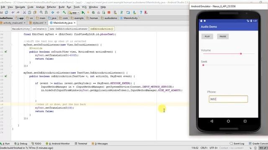The image size is (268, 150).
Task: Open the Messages tool window
Action: point(100,143)
